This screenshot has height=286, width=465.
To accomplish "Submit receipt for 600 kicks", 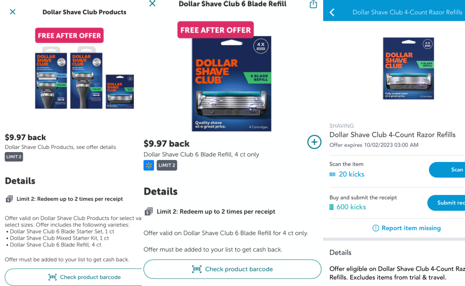I will (446, 203).
